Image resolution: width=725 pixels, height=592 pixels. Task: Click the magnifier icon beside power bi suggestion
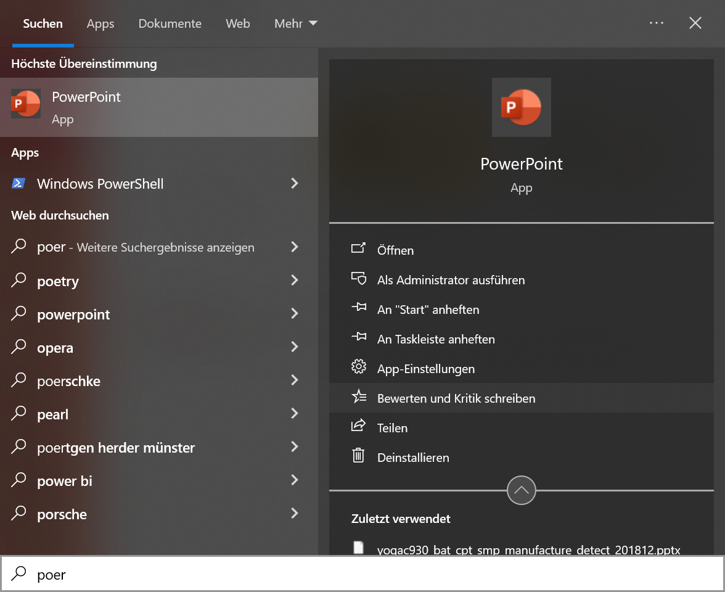point(18,480)
